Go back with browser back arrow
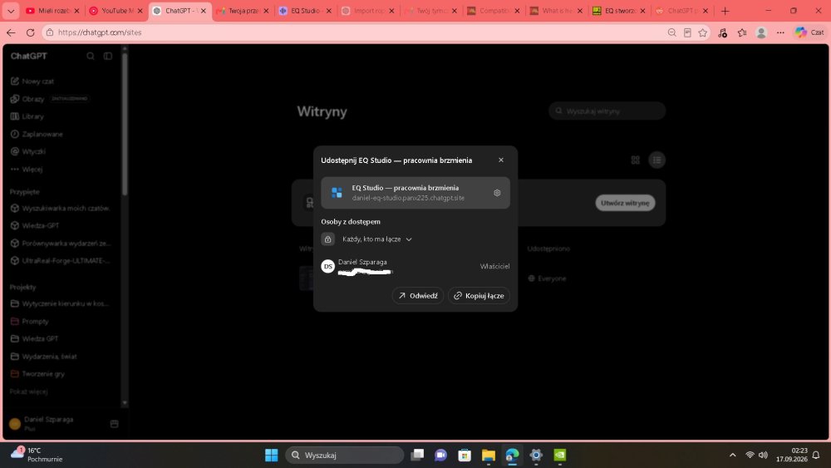 [11, 32]
